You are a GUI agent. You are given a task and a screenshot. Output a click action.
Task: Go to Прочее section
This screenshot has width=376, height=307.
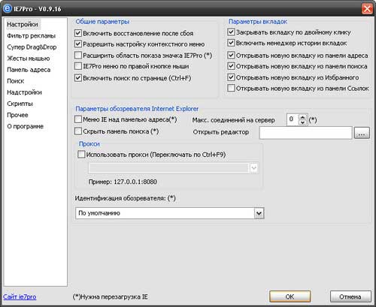tap(17, 115)
